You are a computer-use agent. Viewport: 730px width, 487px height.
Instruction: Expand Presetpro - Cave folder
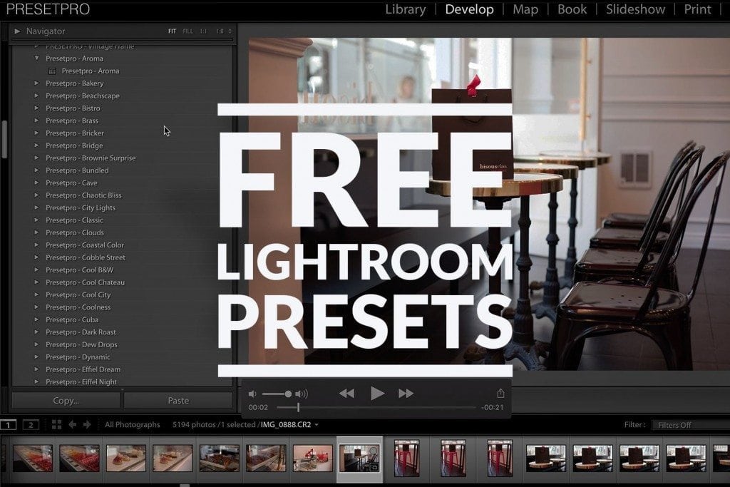click(36, 183)
